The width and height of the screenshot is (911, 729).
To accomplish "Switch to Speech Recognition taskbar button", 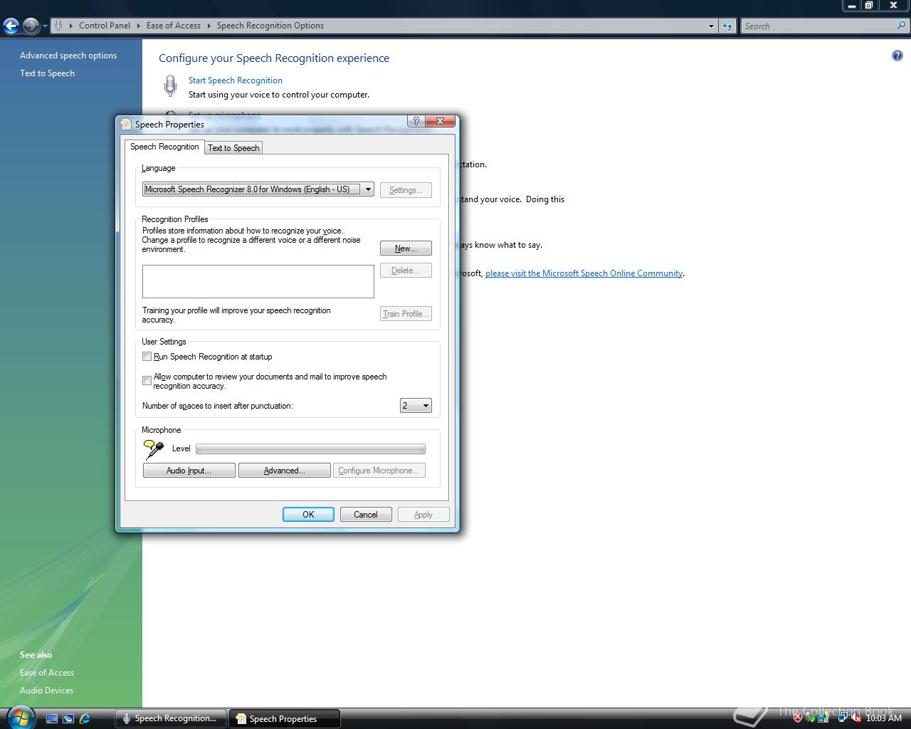I will point(171,718).
